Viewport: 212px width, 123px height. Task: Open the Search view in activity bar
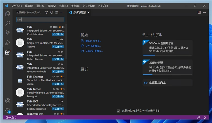click(8, 23)
